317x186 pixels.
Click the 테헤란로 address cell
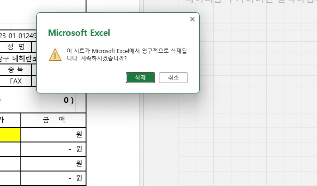tap(18, 59)
